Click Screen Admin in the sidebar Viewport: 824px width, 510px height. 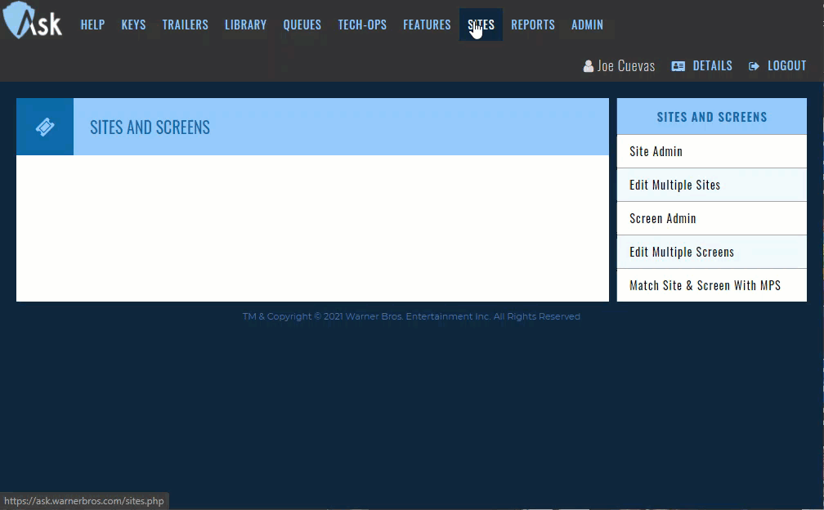pos(662,218)
